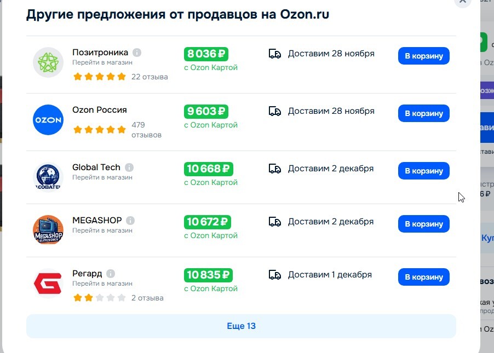This screenshot has width=494, height=353.
Task: Expand list with Еще 13 offers
Action: click(x=241, y=326)
